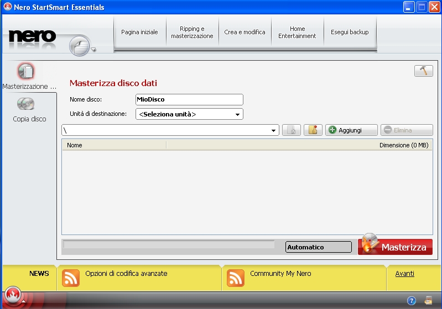Select the Masterizzazione dati sidebar icon
The width and height of the screenshot is (442, 309).
tap(26, 71)
